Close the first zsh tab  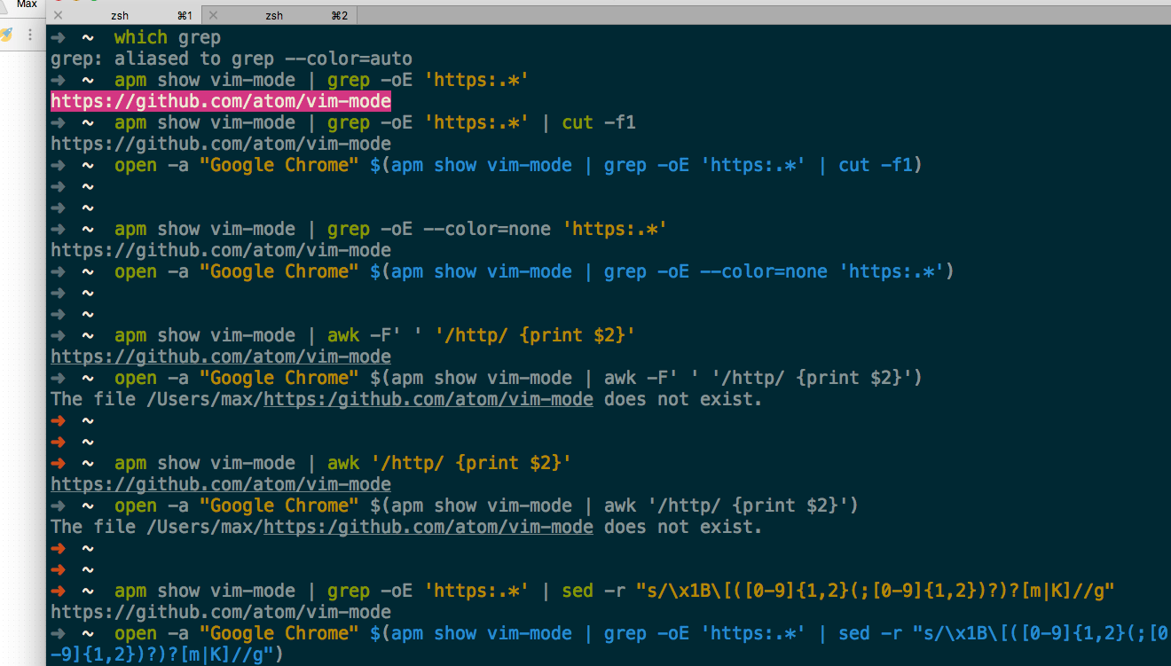click(x=59, y=15)
